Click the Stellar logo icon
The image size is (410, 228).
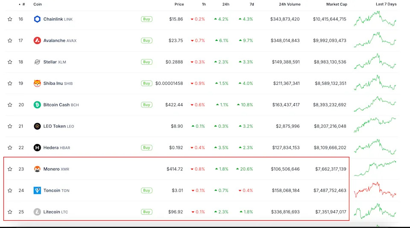[37, 62]
